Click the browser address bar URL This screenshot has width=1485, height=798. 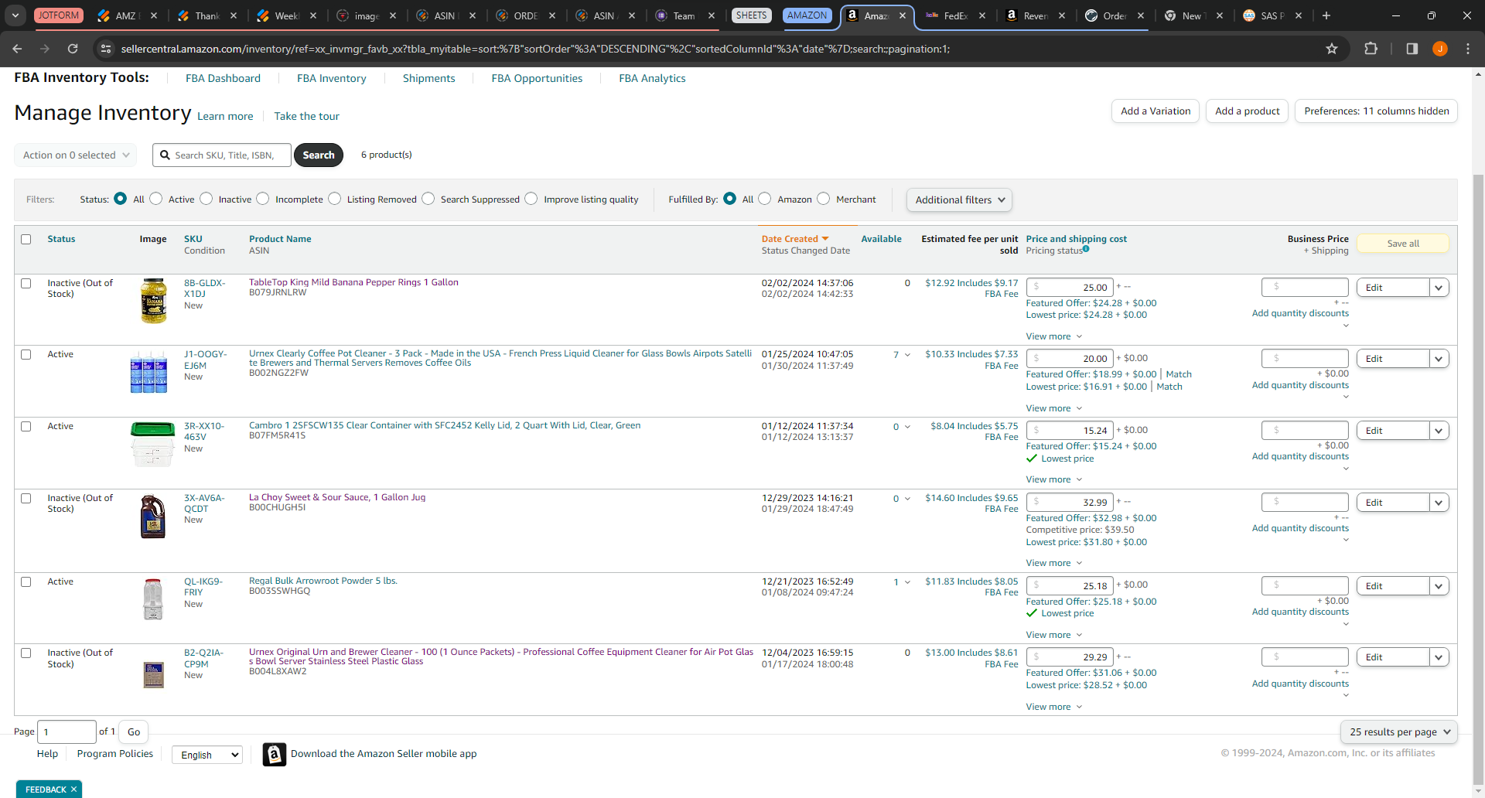coord(535,49)
